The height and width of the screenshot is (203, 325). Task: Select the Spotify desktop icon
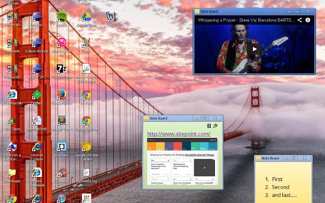point(61,17)
